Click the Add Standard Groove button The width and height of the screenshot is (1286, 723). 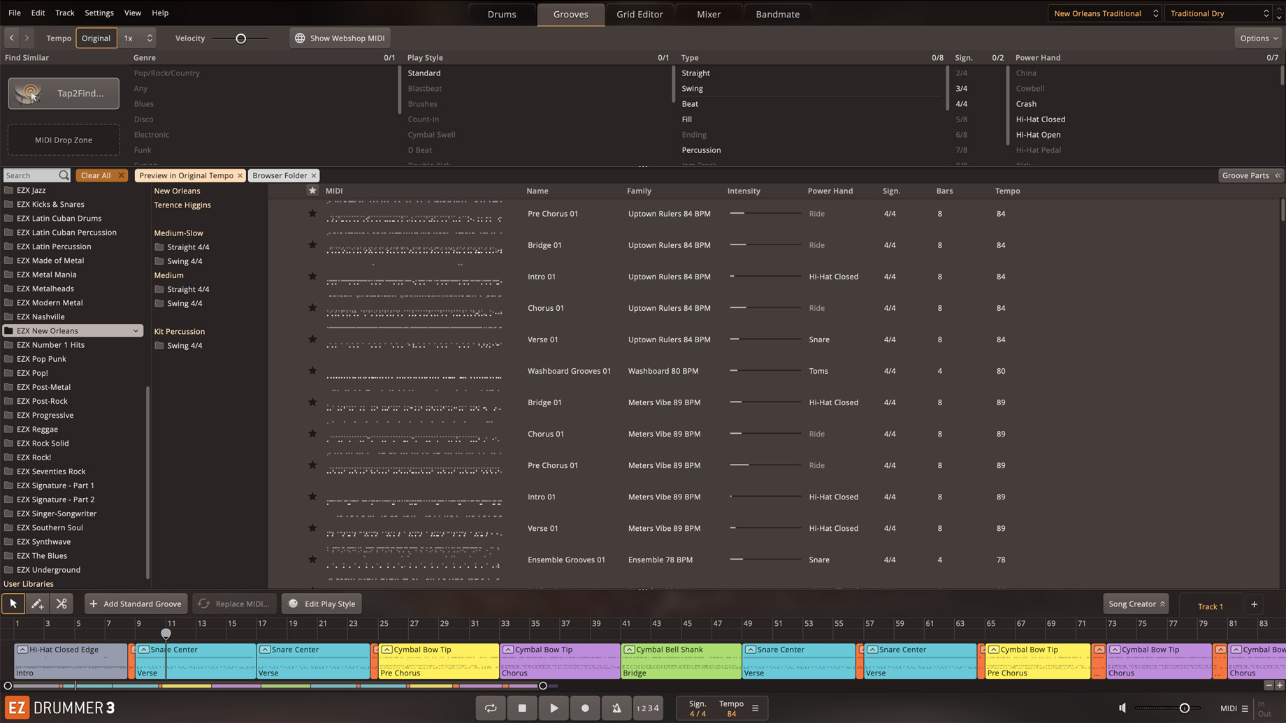pos(136,604)
